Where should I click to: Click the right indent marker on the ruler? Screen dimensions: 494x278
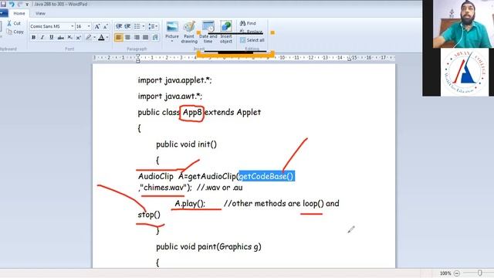pos(349,59)
